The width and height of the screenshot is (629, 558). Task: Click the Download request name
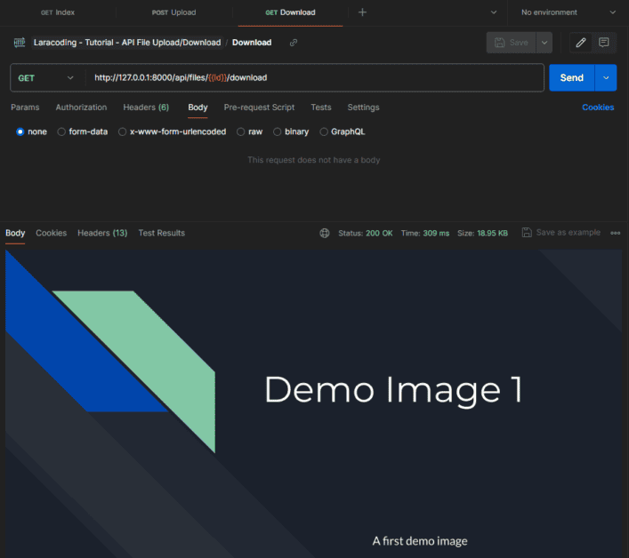(x=252, y=43)
